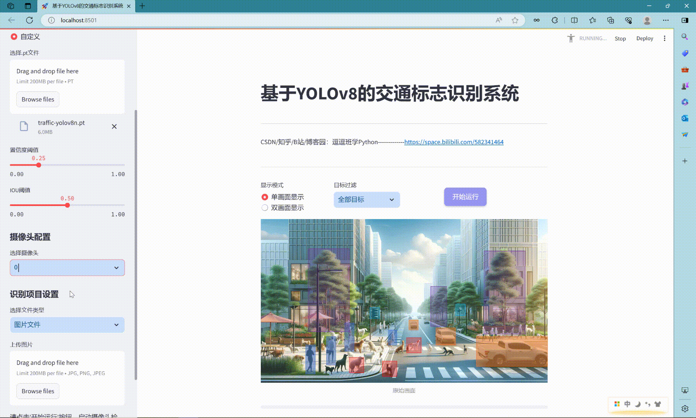Open the 目标过滤 全部目标 dropdown
This screenshot has height=418, width=696.
pyautogui.click(x=367, y=200)
